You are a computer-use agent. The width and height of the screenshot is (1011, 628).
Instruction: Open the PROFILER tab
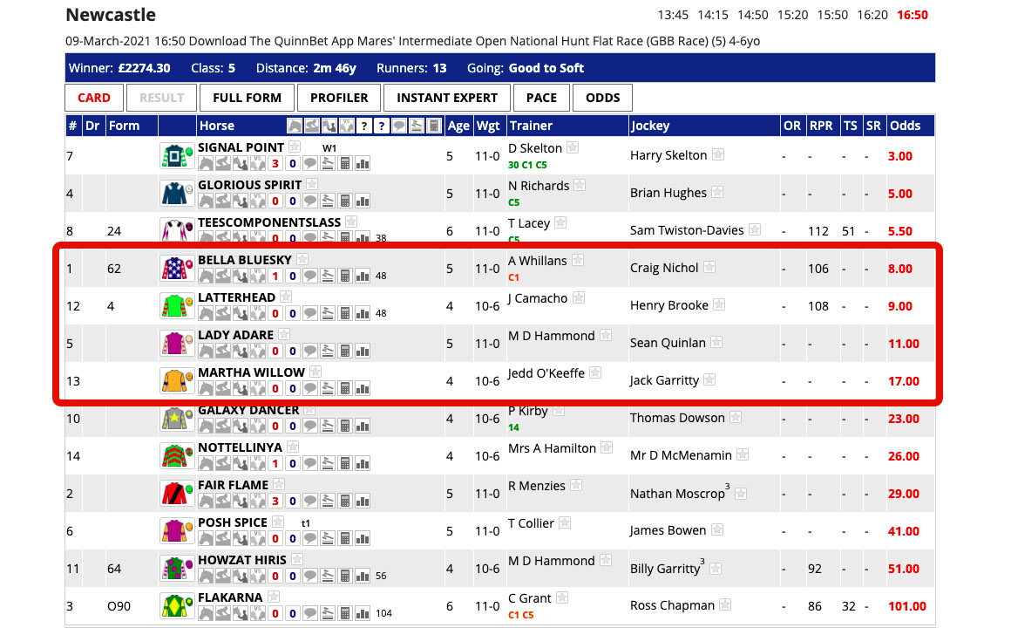[x=339, y=98]
